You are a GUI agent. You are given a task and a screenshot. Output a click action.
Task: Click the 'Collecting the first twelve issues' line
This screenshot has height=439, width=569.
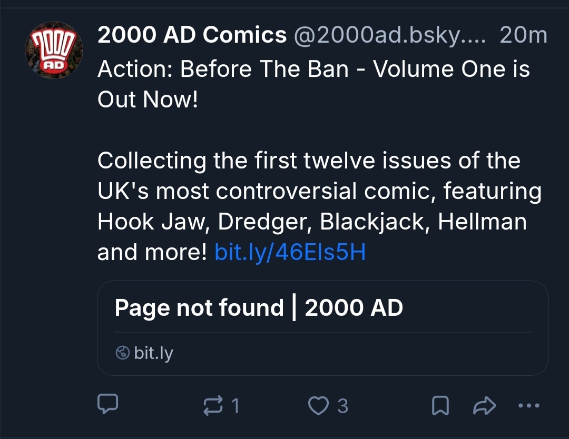point(309,161)
